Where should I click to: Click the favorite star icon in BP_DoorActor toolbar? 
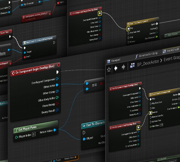109,69
